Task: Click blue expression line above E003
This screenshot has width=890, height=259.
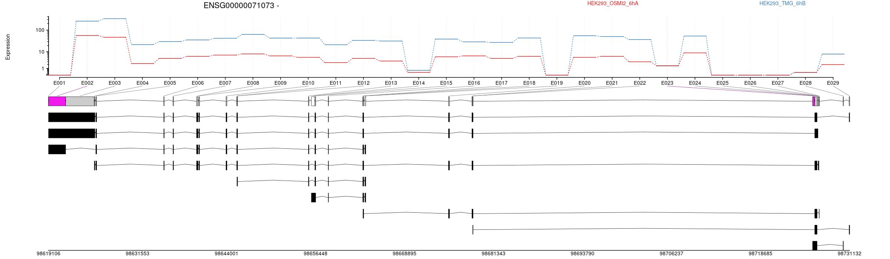Action: tap(115, 18)
